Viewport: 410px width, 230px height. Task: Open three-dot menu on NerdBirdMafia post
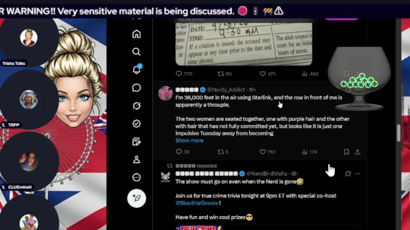coord(357,174)
